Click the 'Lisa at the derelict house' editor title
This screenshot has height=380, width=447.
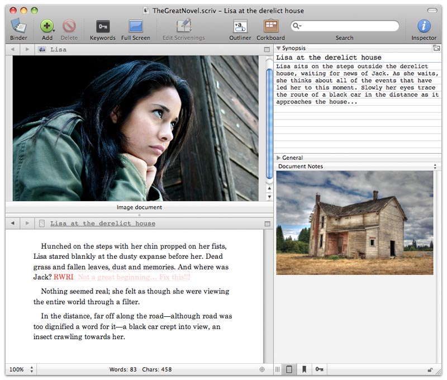pos(102,224)
